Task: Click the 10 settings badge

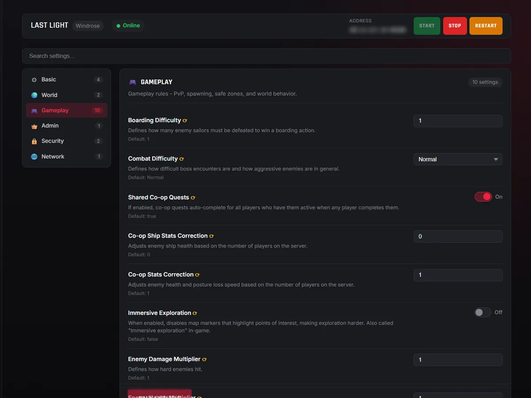Action: click(485, 82)
